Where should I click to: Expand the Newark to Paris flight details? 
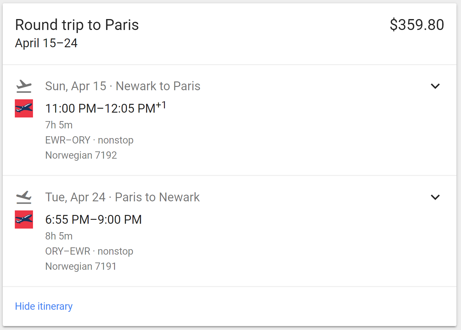[435, 86]
